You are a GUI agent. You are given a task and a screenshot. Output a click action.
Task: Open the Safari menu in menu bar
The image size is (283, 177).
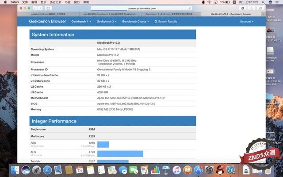pyautogui.click(x=15, y=2)
